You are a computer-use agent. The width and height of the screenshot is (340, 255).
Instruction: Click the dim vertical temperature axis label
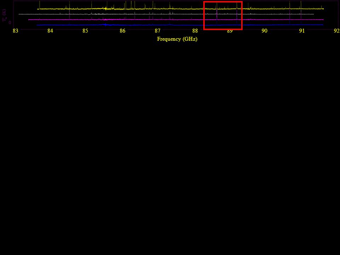pyautogui.click(x=5, y=15)
